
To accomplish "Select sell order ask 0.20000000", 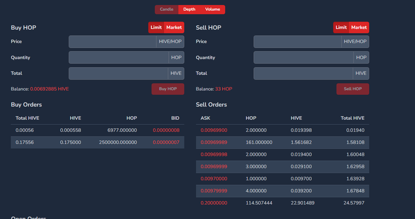I will [283, 203].
